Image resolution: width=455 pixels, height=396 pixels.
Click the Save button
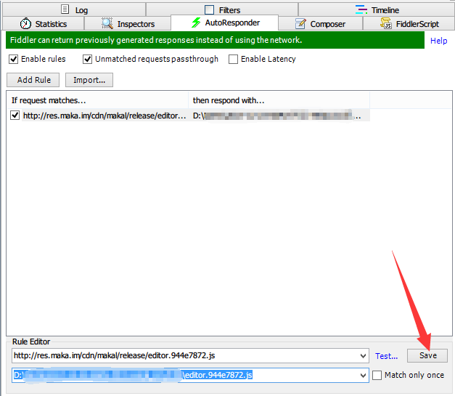tap(427, 355)
